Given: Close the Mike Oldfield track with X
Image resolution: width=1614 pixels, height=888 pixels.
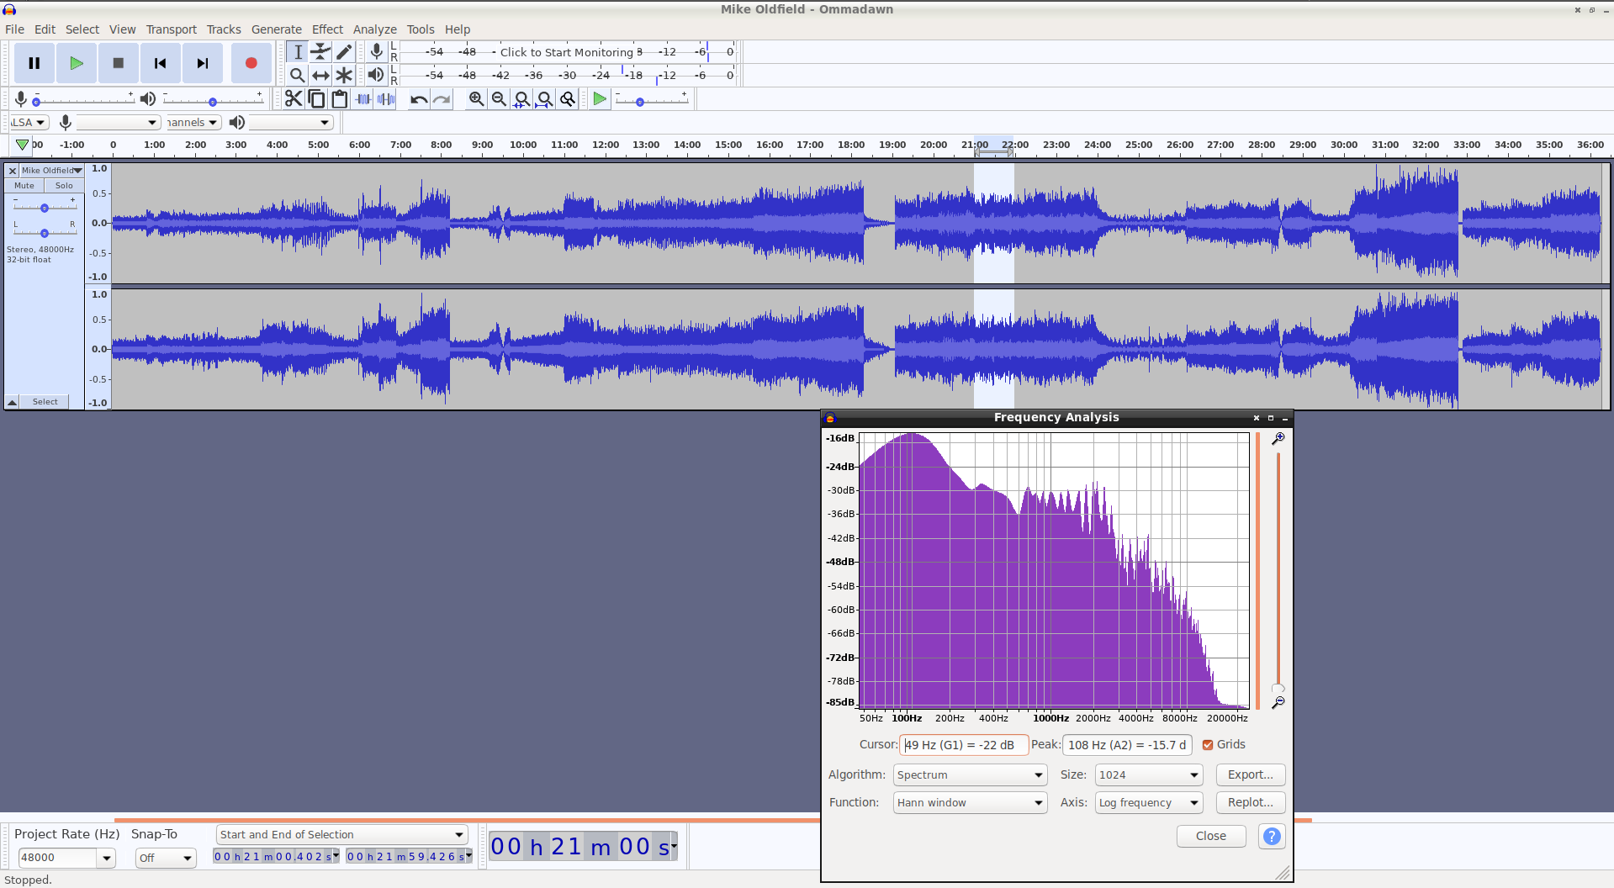Looking at the screenshot, I should tap(13, 171).
